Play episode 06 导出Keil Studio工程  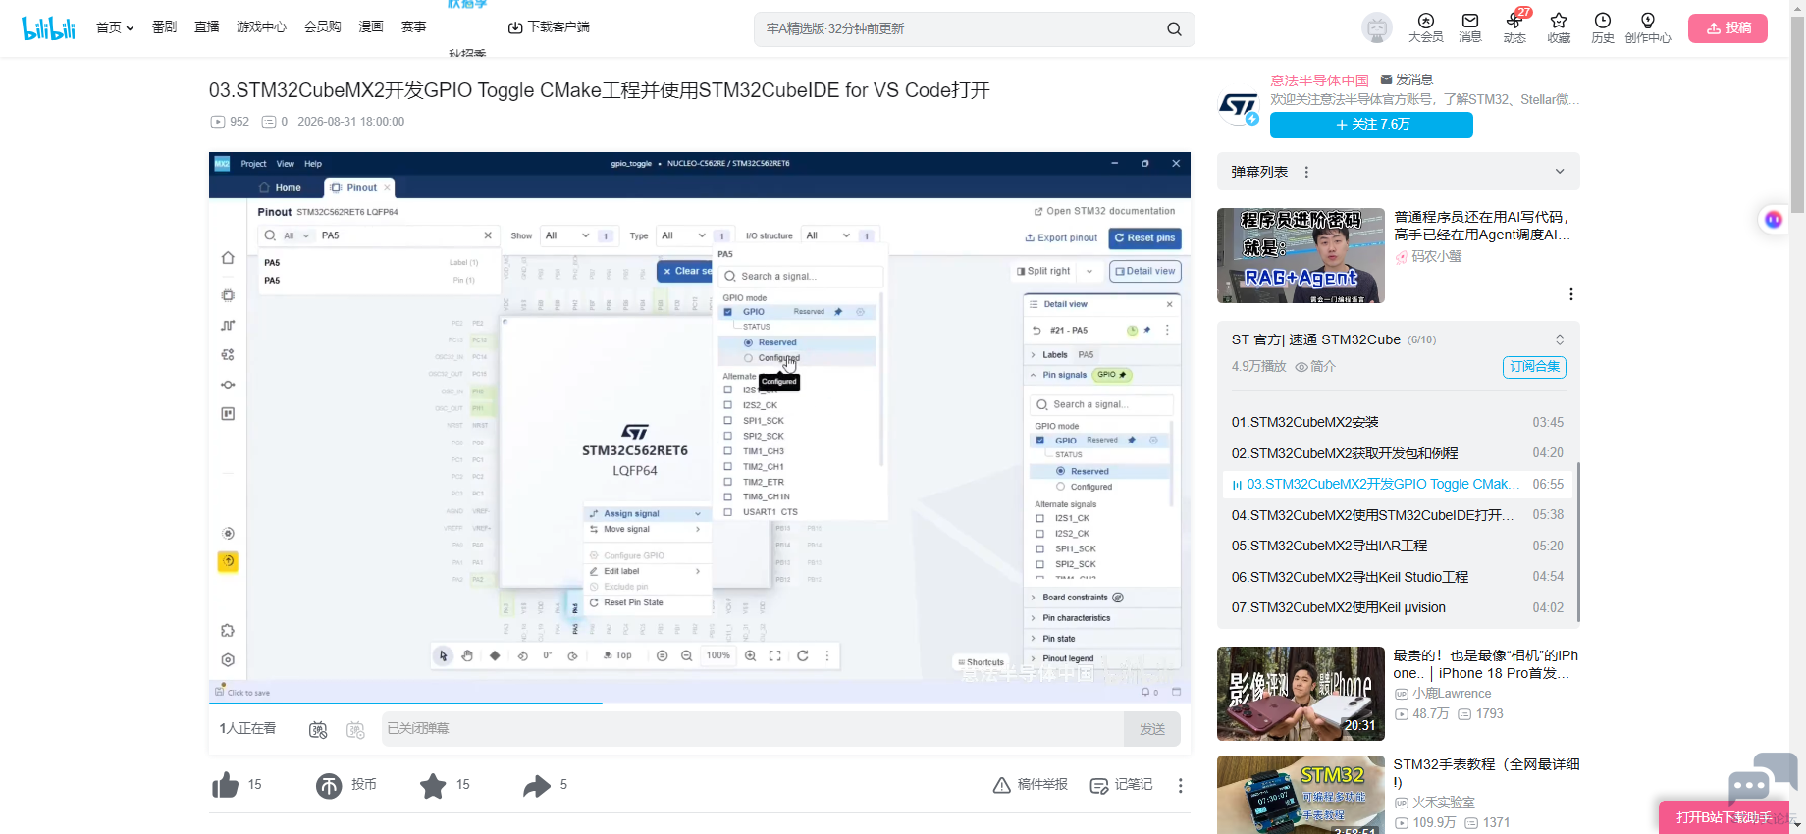tap(1398, 577)
